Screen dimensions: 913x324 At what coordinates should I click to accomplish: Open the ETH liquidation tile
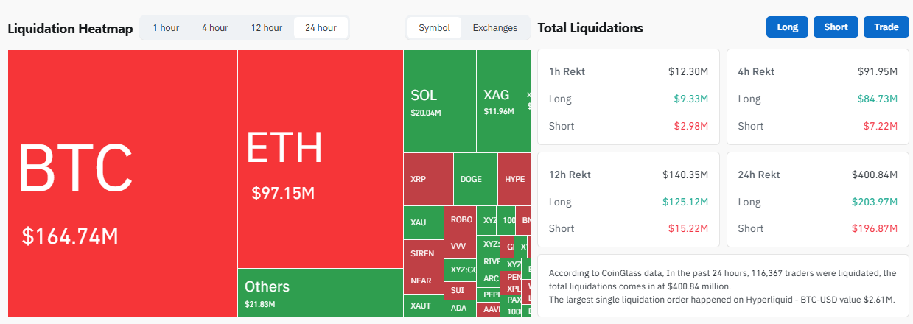[x=320, y=158]
